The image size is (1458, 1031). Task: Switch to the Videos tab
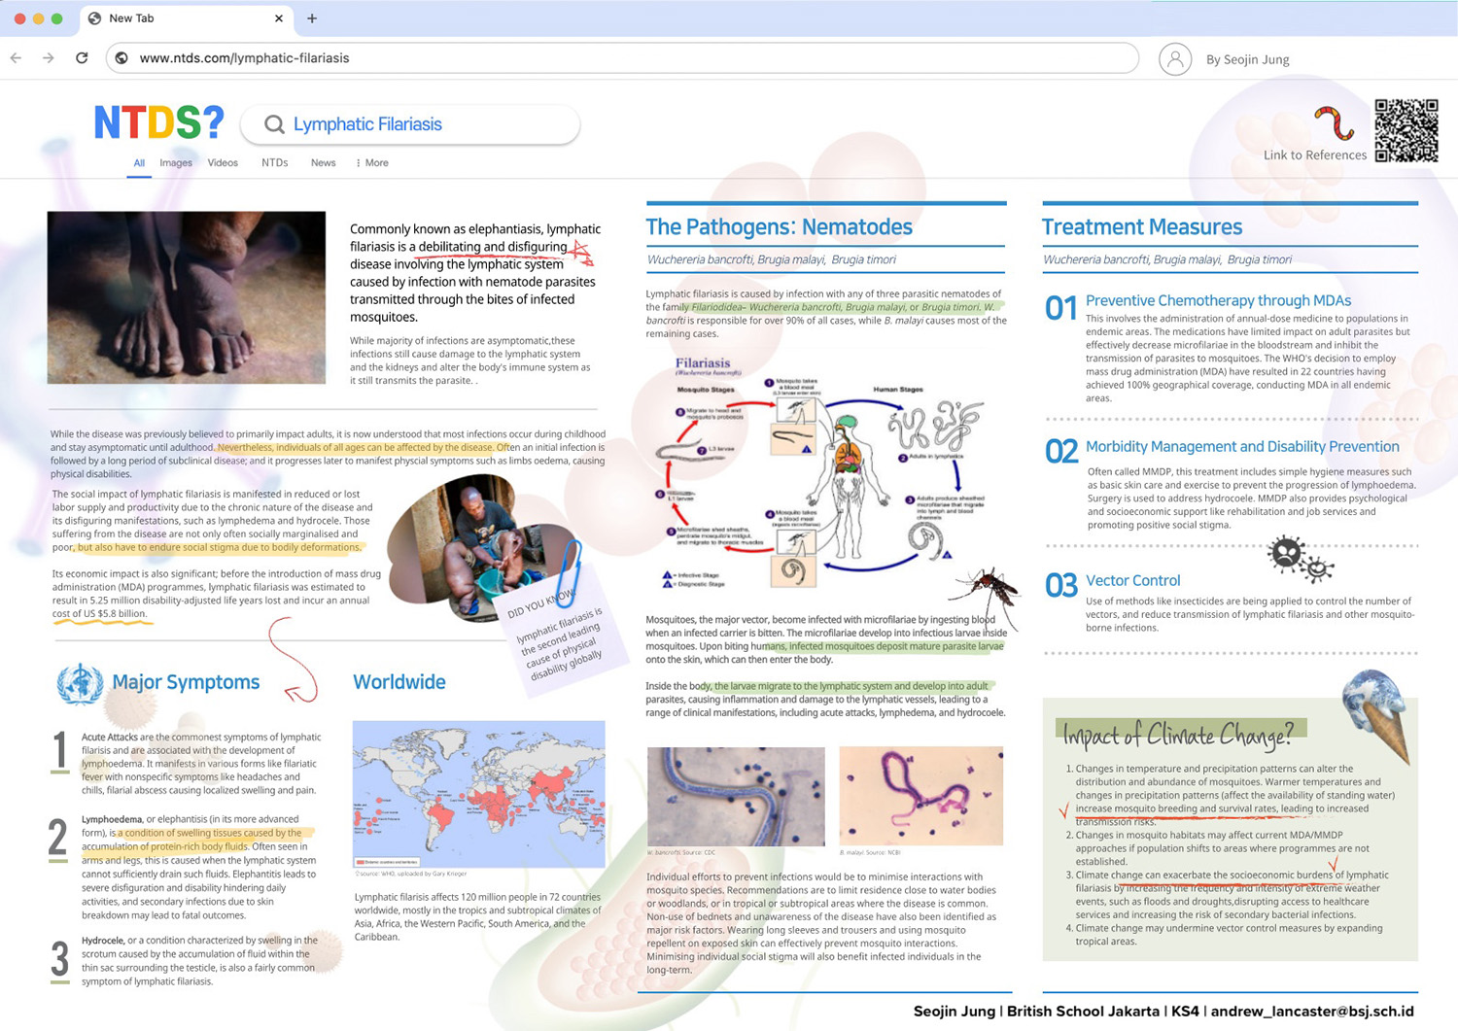(223, 163)
